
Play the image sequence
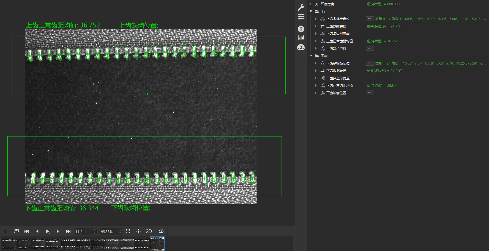(47, 231)
